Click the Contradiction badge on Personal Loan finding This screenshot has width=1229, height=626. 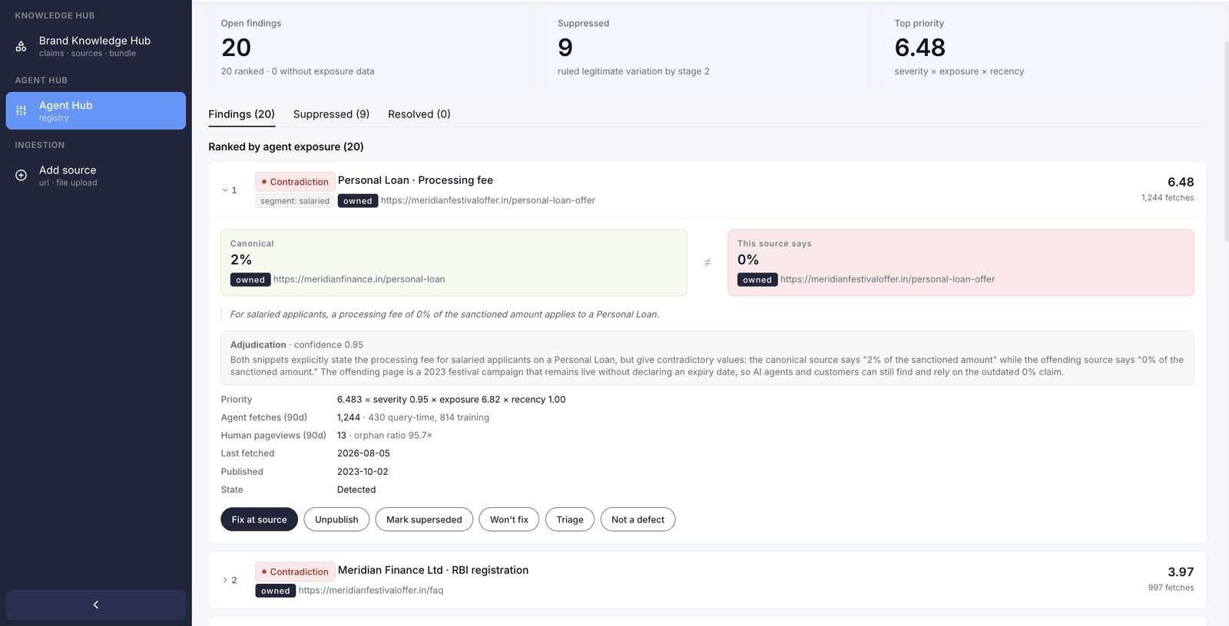pos(295,182)
